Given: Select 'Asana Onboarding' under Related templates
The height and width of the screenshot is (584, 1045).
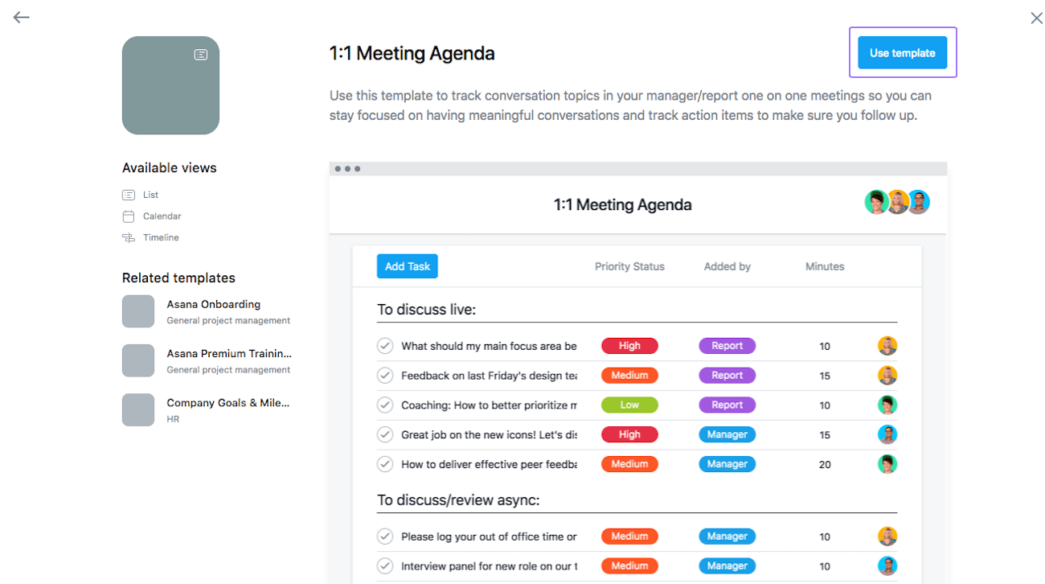Looking at the screenshot, I should point(213,304).
